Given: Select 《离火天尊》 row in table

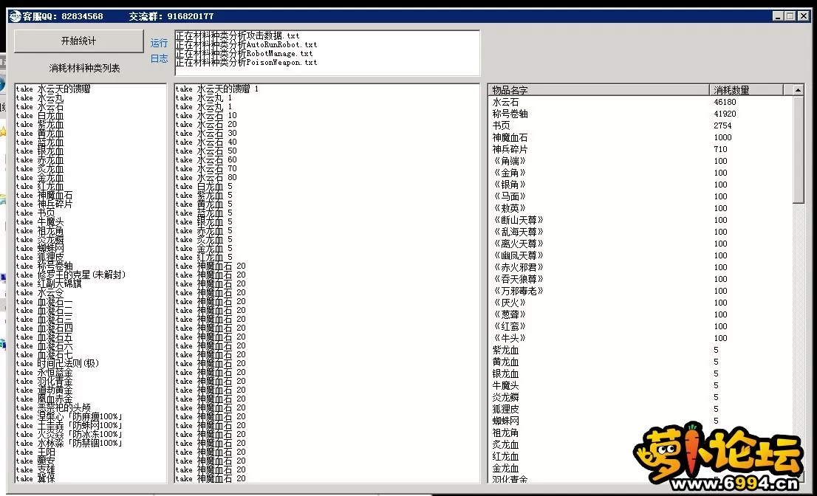Looking at the screenshot, I should 641,244.
